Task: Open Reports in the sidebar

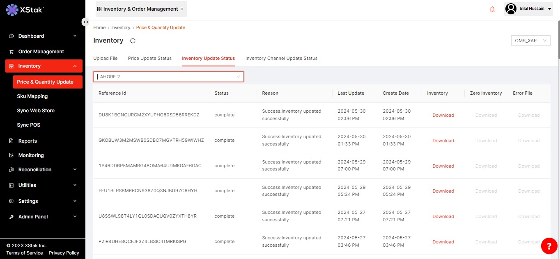Action: 28,141
